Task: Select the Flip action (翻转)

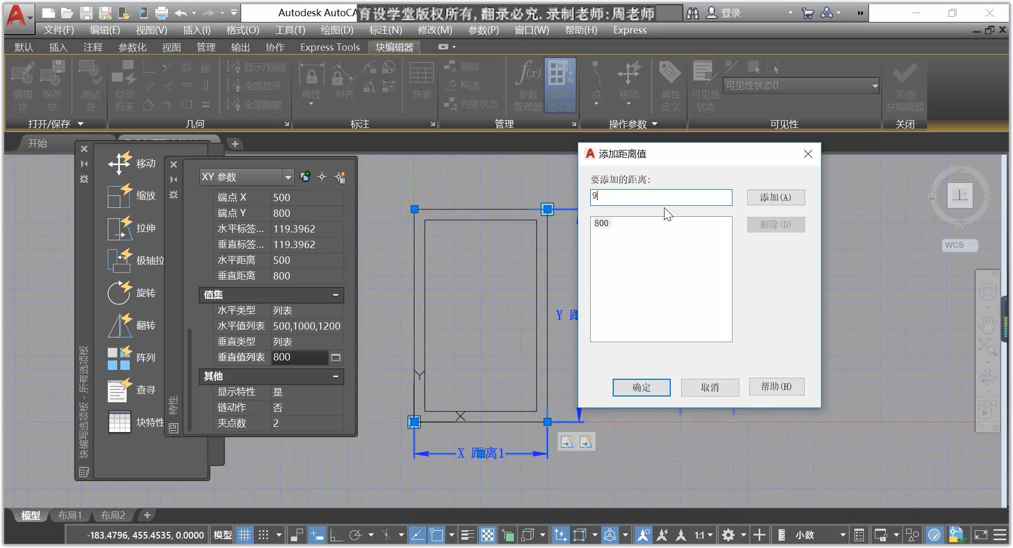Action: coord(132,325)
